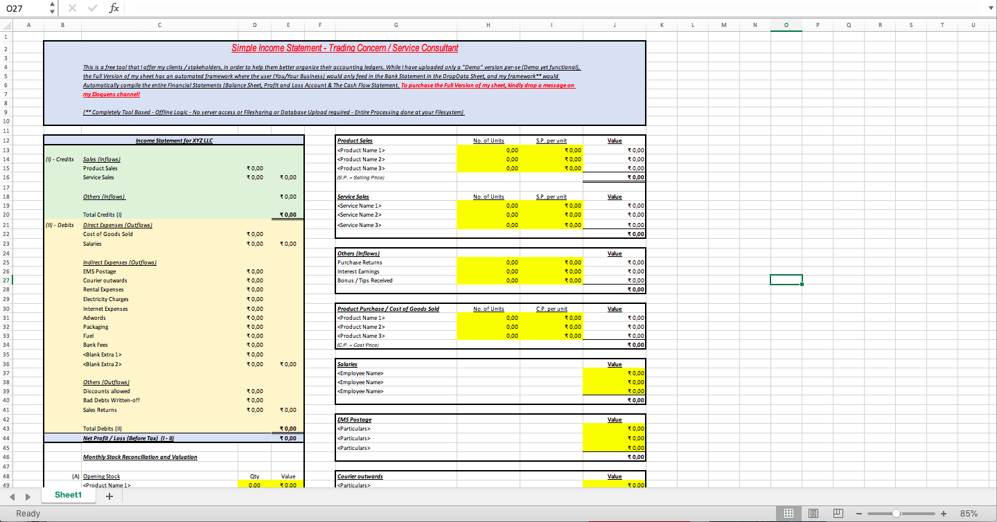This screenshot has width=997, height=522.
Task: Select the Sheet1 tab
Action: (68, 496)
